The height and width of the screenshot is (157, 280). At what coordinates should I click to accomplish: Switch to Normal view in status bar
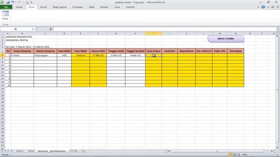[x=230, y=155]
